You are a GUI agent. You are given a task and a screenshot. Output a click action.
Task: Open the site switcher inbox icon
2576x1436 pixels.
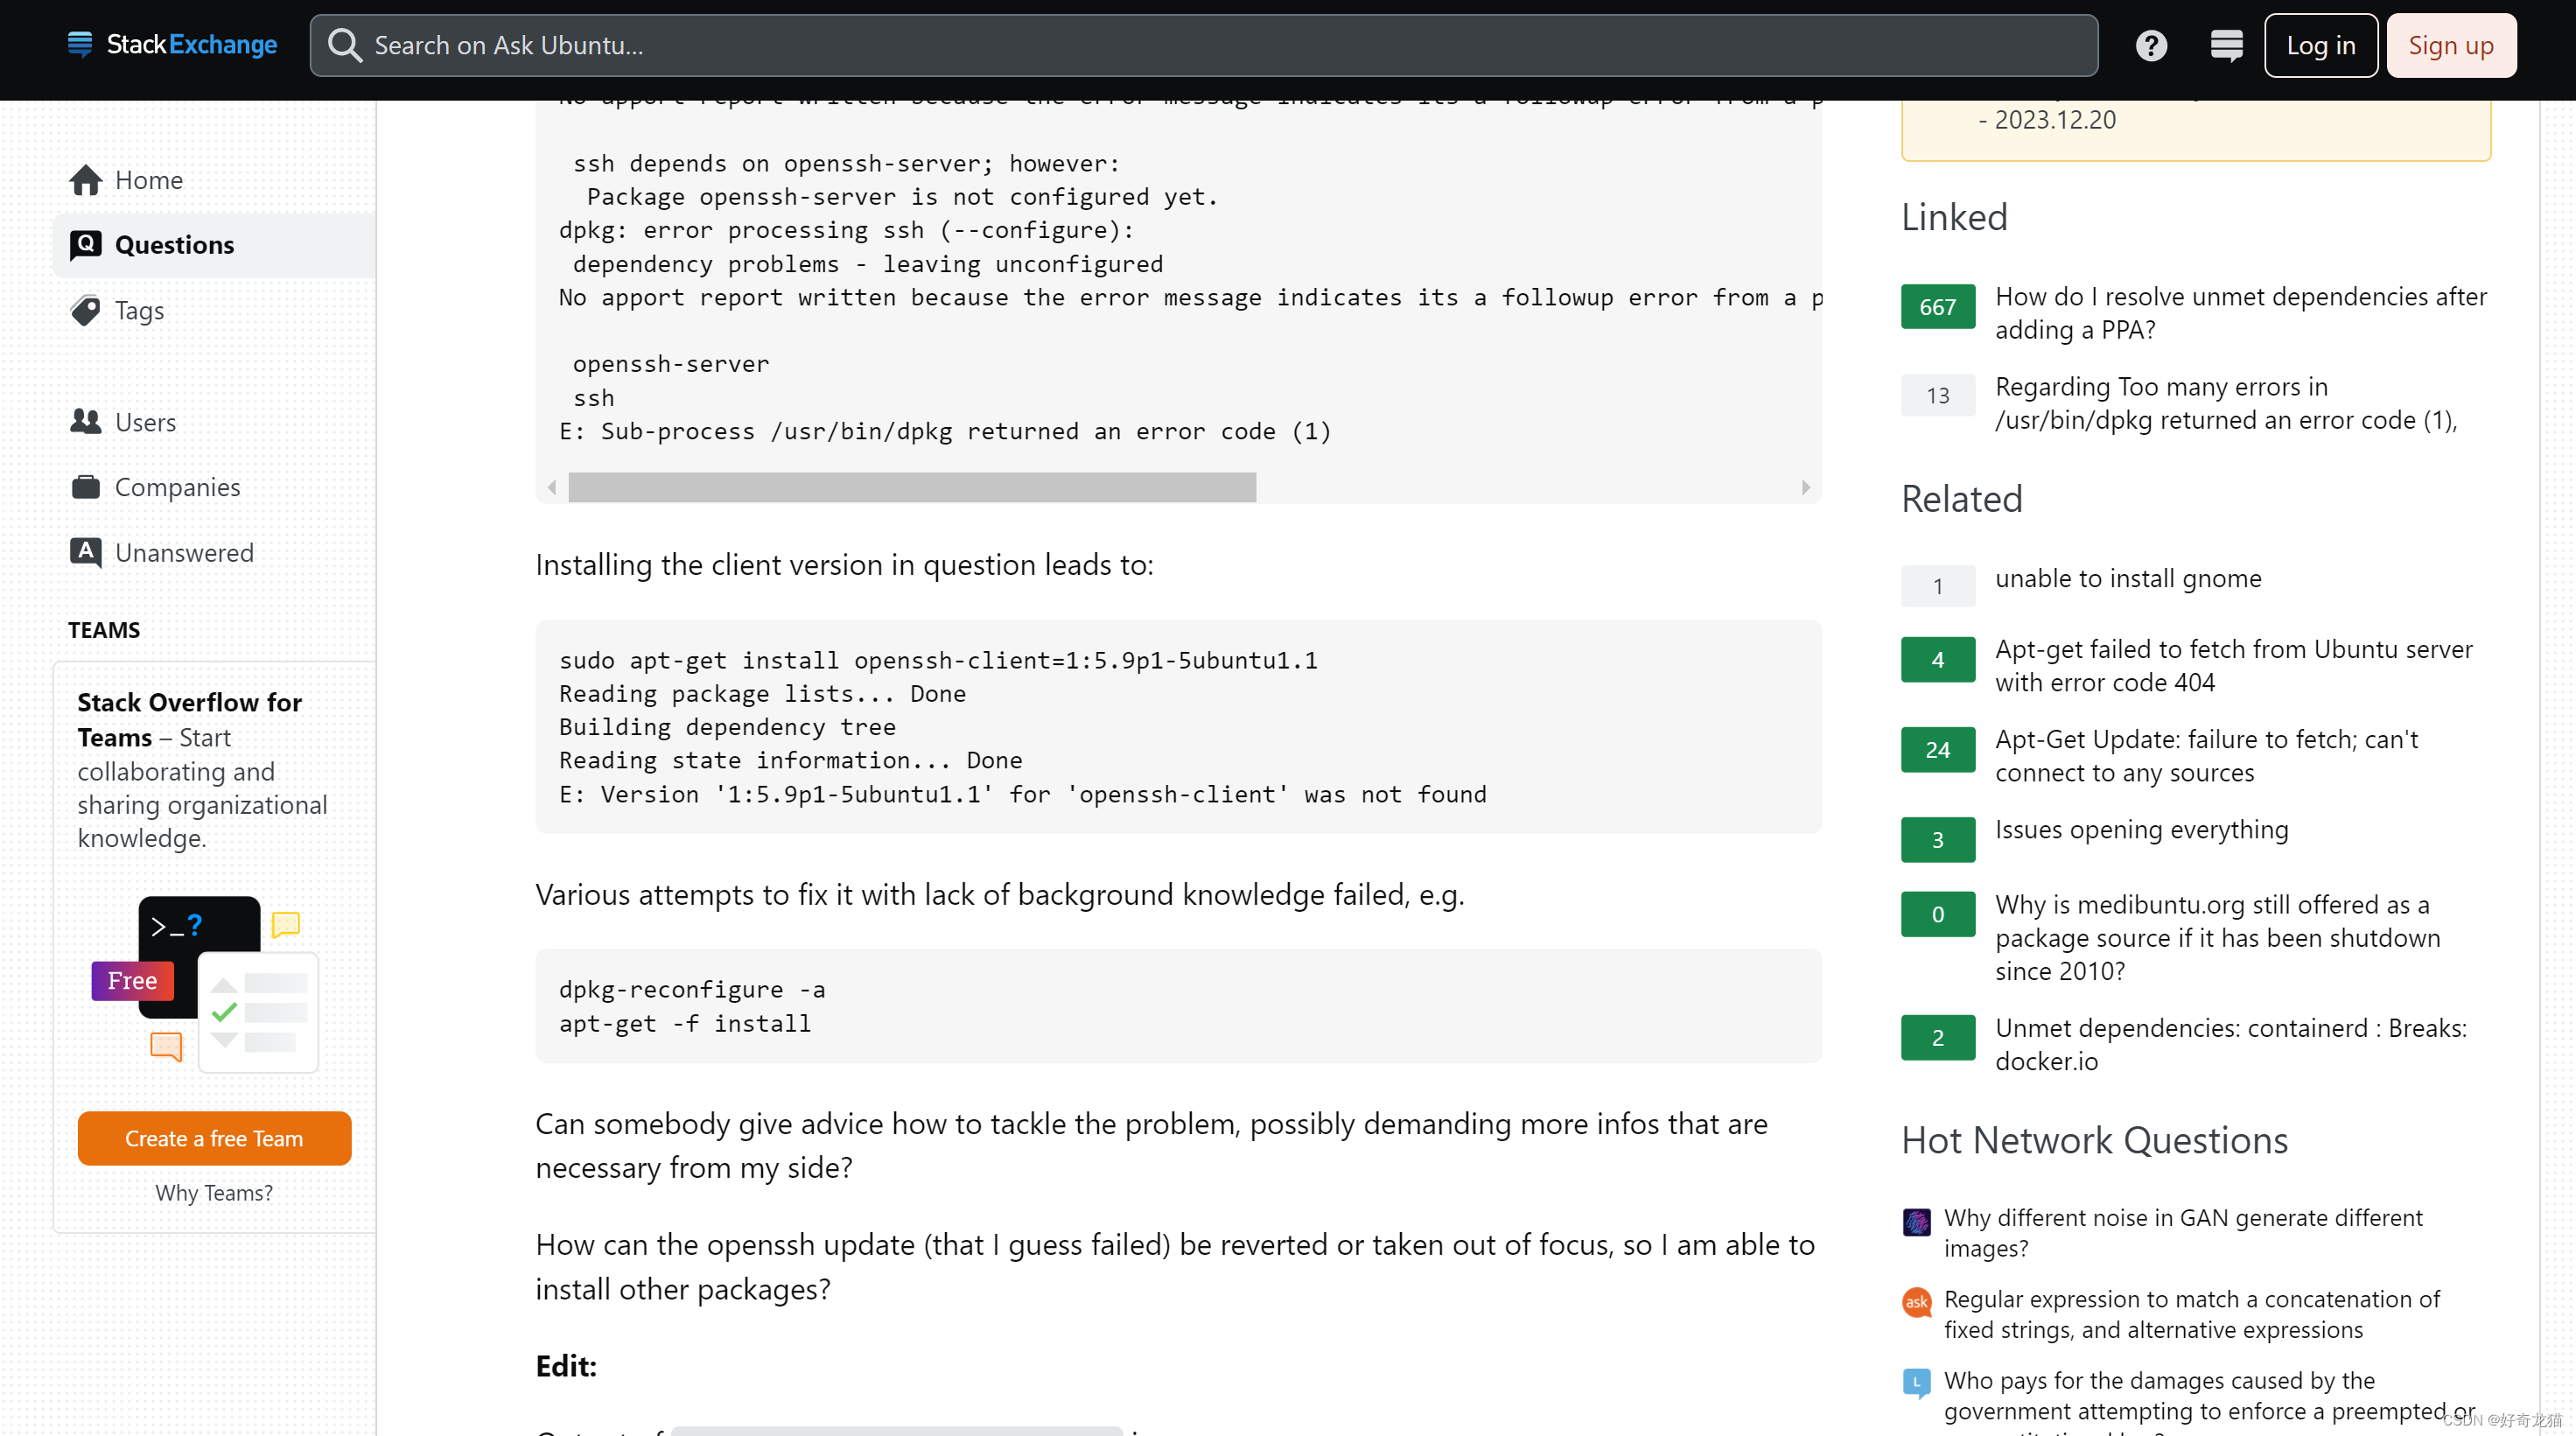tap(2226, 46)
